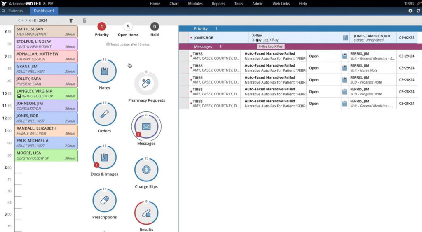
Task: Open RANDALL, ELIZABETH female well visit
Action: coord(46,130)
